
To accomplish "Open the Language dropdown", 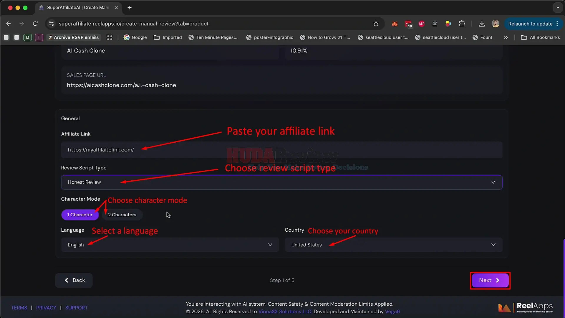I will click(170, 245).
